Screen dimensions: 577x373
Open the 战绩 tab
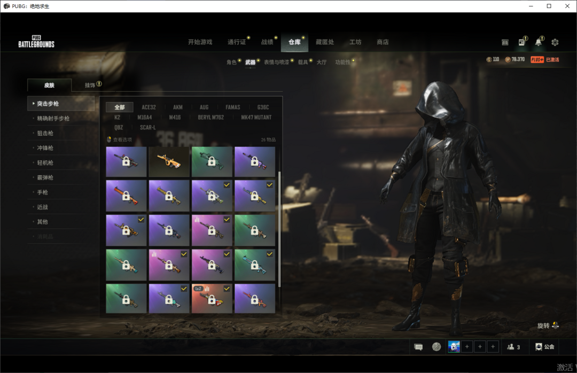267,42
